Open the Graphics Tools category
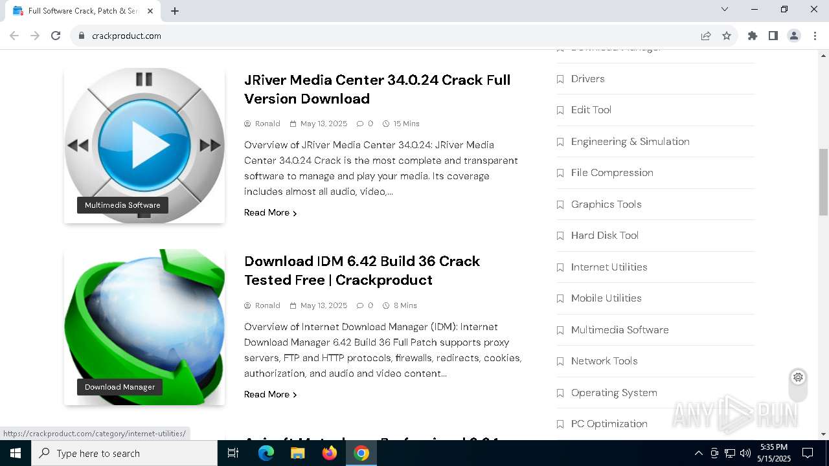 pyautogui.click(x=606, y=204)
